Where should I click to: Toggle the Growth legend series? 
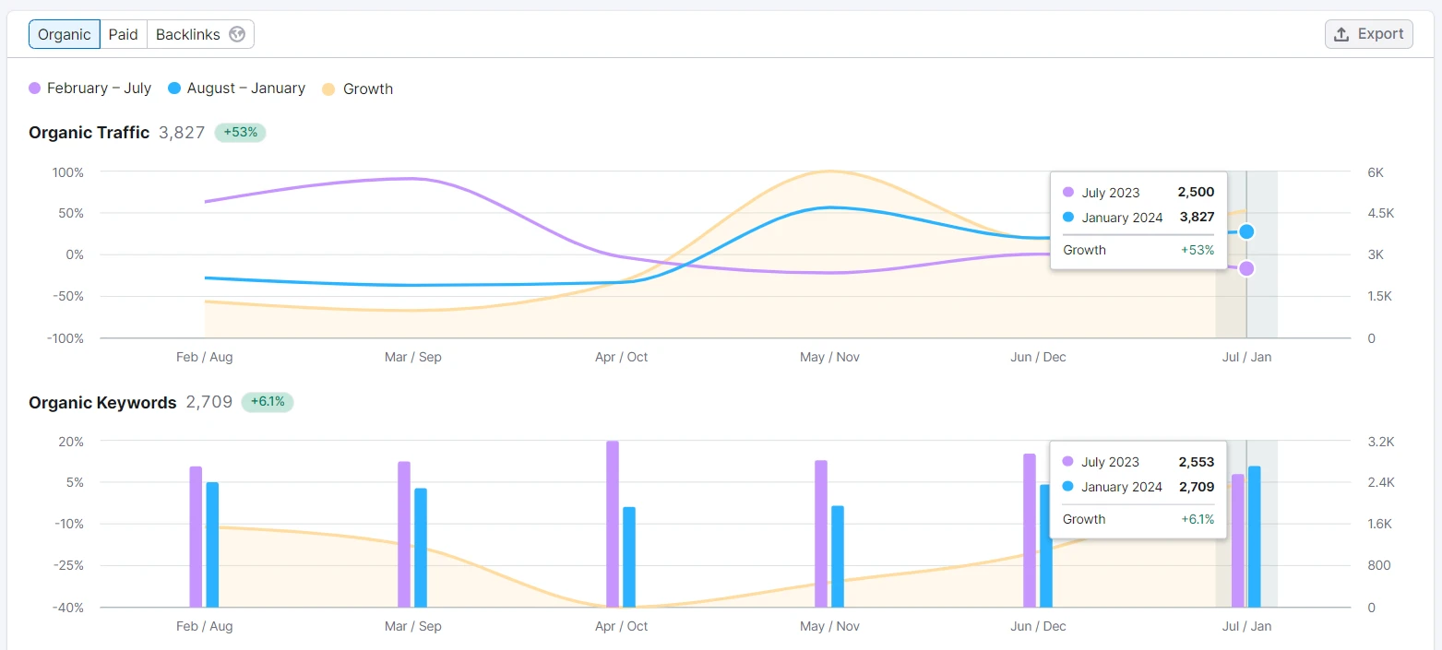358,89
